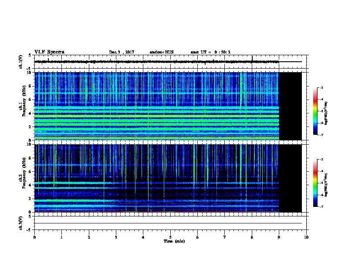Viewport: 345px width, 266px height.
Task: Click the black no-data region in ch.1 spectrogram
Action: pos(291,106)
